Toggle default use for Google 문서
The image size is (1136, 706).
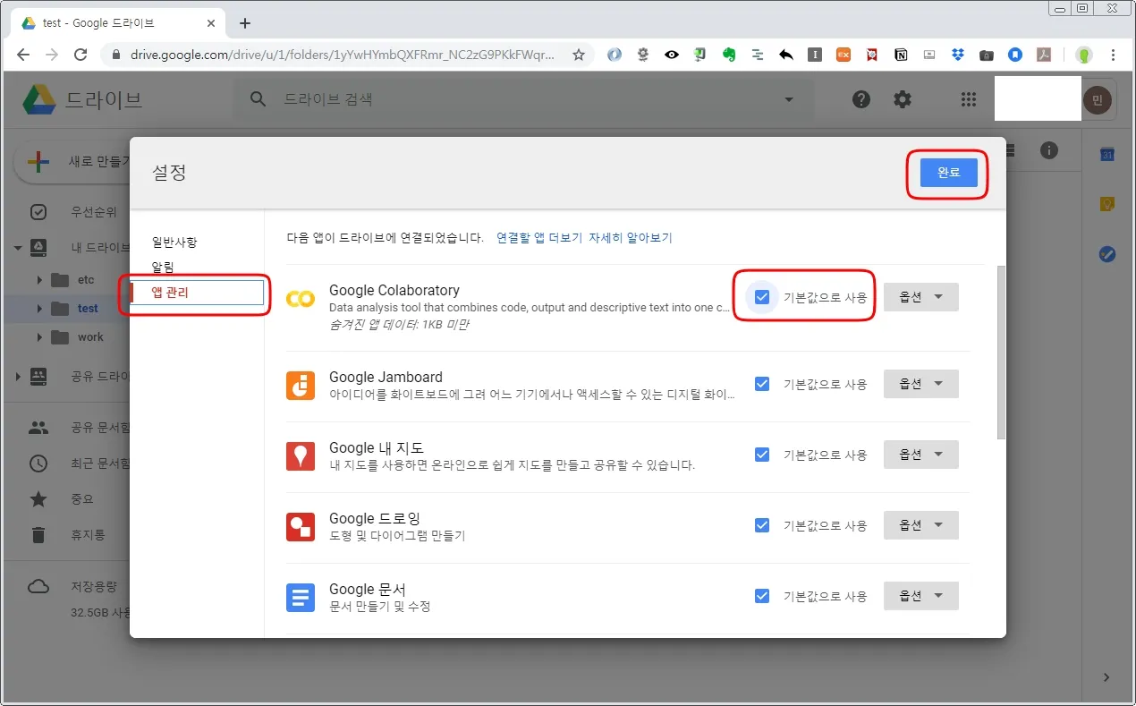(762, 596)
